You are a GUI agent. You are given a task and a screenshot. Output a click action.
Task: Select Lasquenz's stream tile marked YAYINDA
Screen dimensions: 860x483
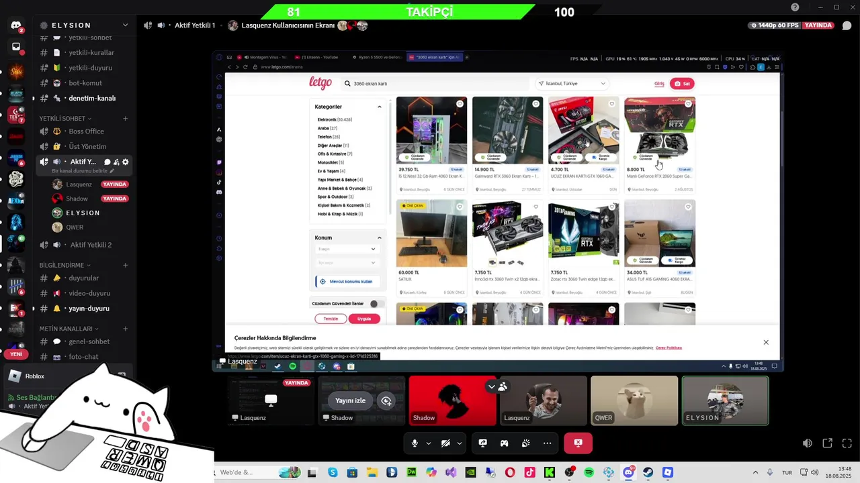tap(271, 400)
